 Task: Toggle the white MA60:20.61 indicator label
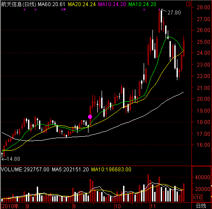pos(51,4)
